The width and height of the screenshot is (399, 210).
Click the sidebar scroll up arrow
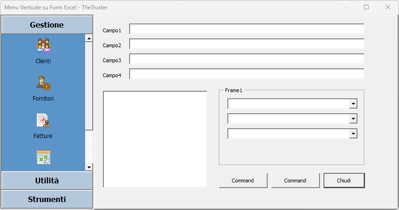[89, 38]
